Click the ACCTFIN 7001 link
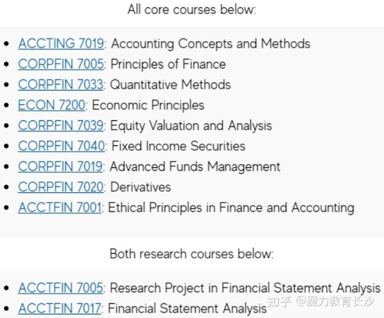Image resolution: width=384 pixels, height=318 pixels. (60, 207)
